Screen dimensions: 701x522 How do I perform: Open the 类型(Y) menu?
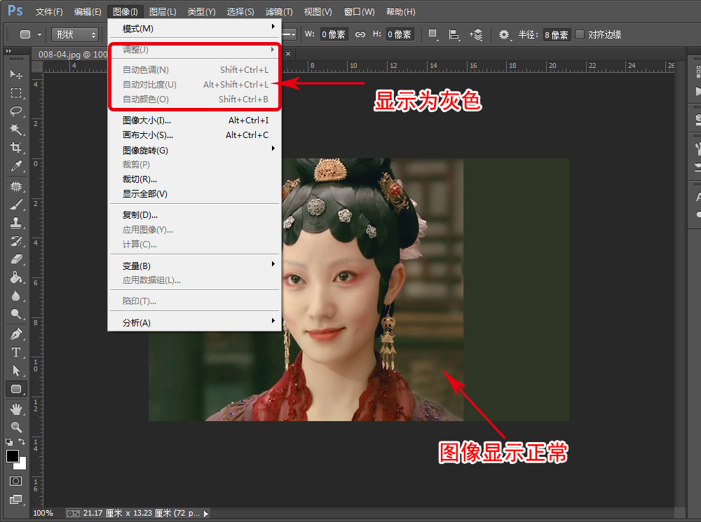pos(201,12)
